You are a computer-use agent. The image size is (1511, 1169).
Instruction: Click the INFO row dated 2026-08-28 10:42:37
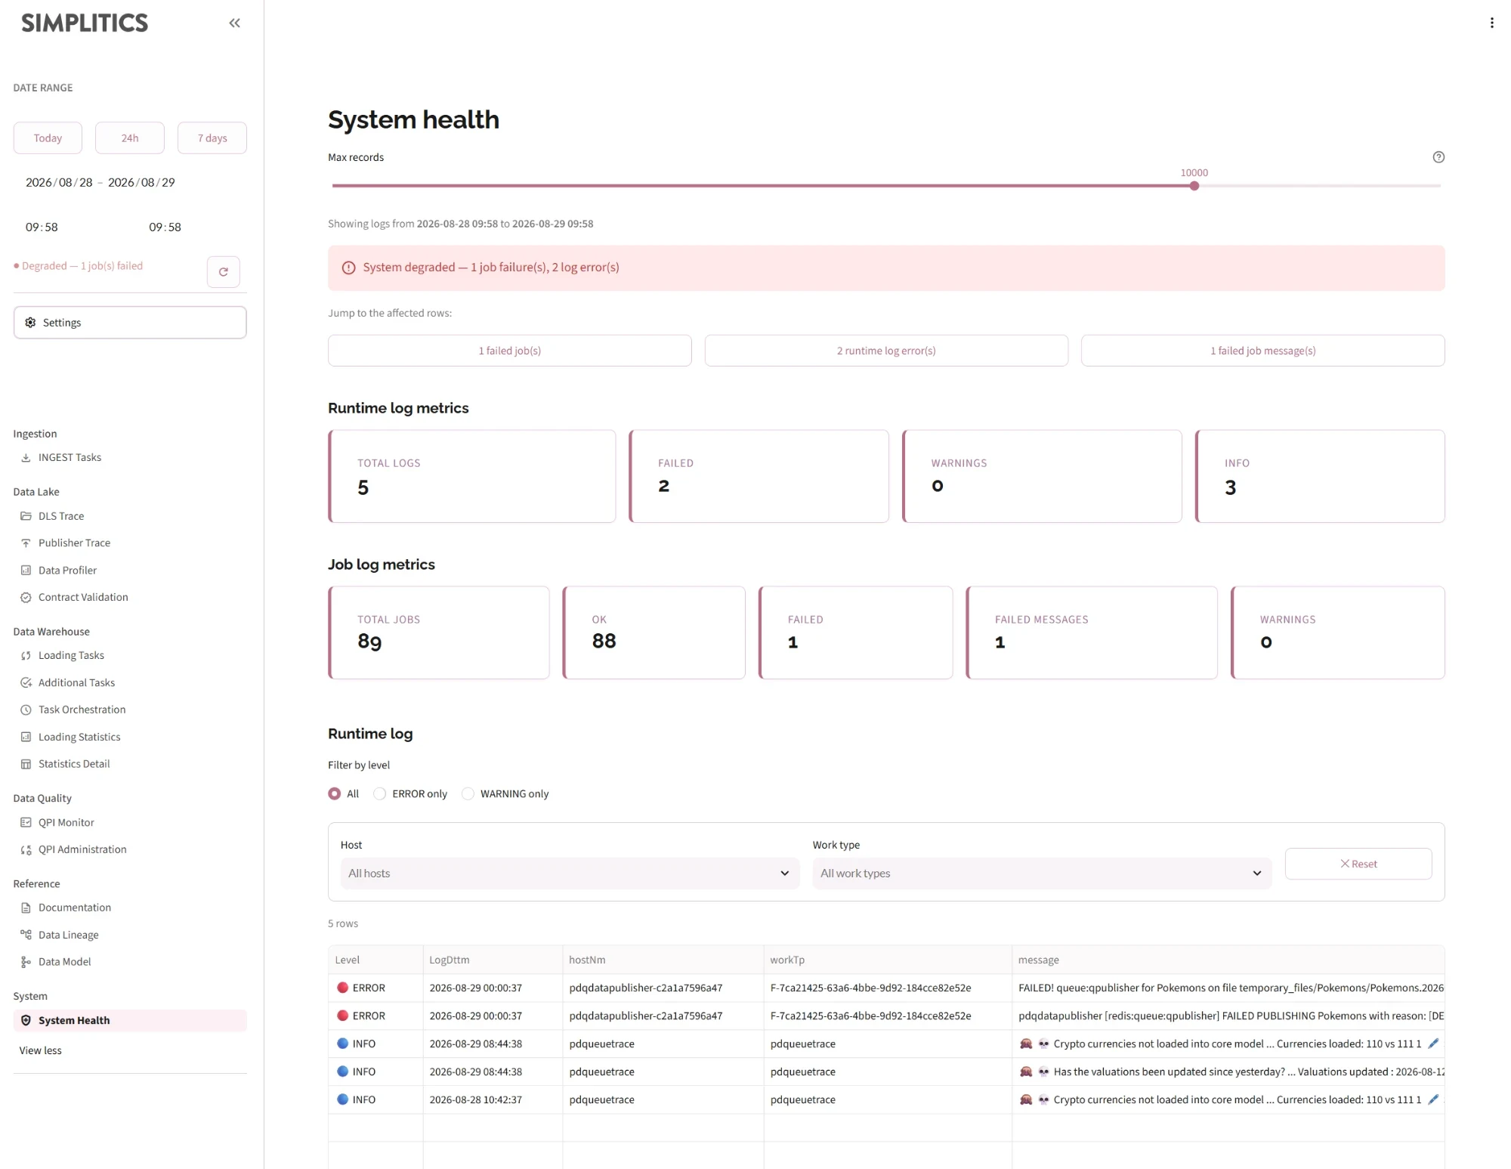(886, 1099)
